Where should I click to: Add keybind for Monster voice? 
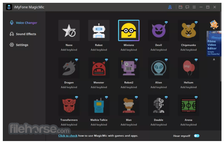click(99, 87)
